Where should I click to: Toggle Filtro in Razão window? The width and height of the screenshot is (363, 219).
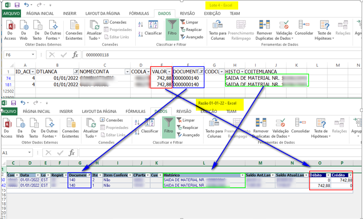[169, 127]
